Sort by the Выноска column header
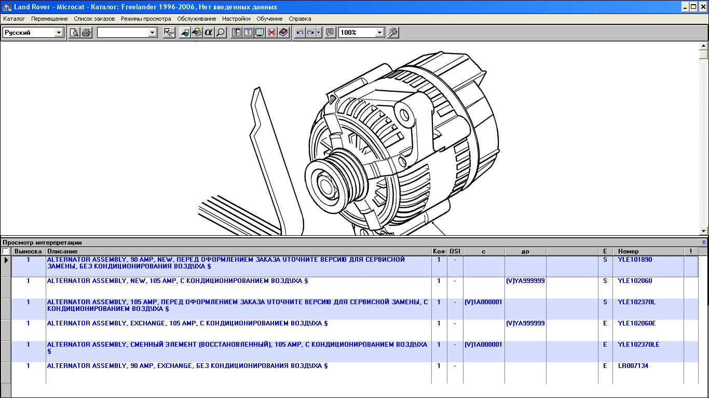This screenshot has width=709, height=398. [x=29, y=251]
